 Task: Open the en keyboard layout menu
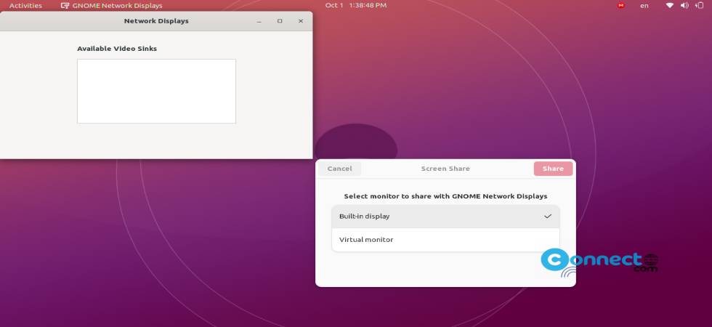[x=644, y=6]
